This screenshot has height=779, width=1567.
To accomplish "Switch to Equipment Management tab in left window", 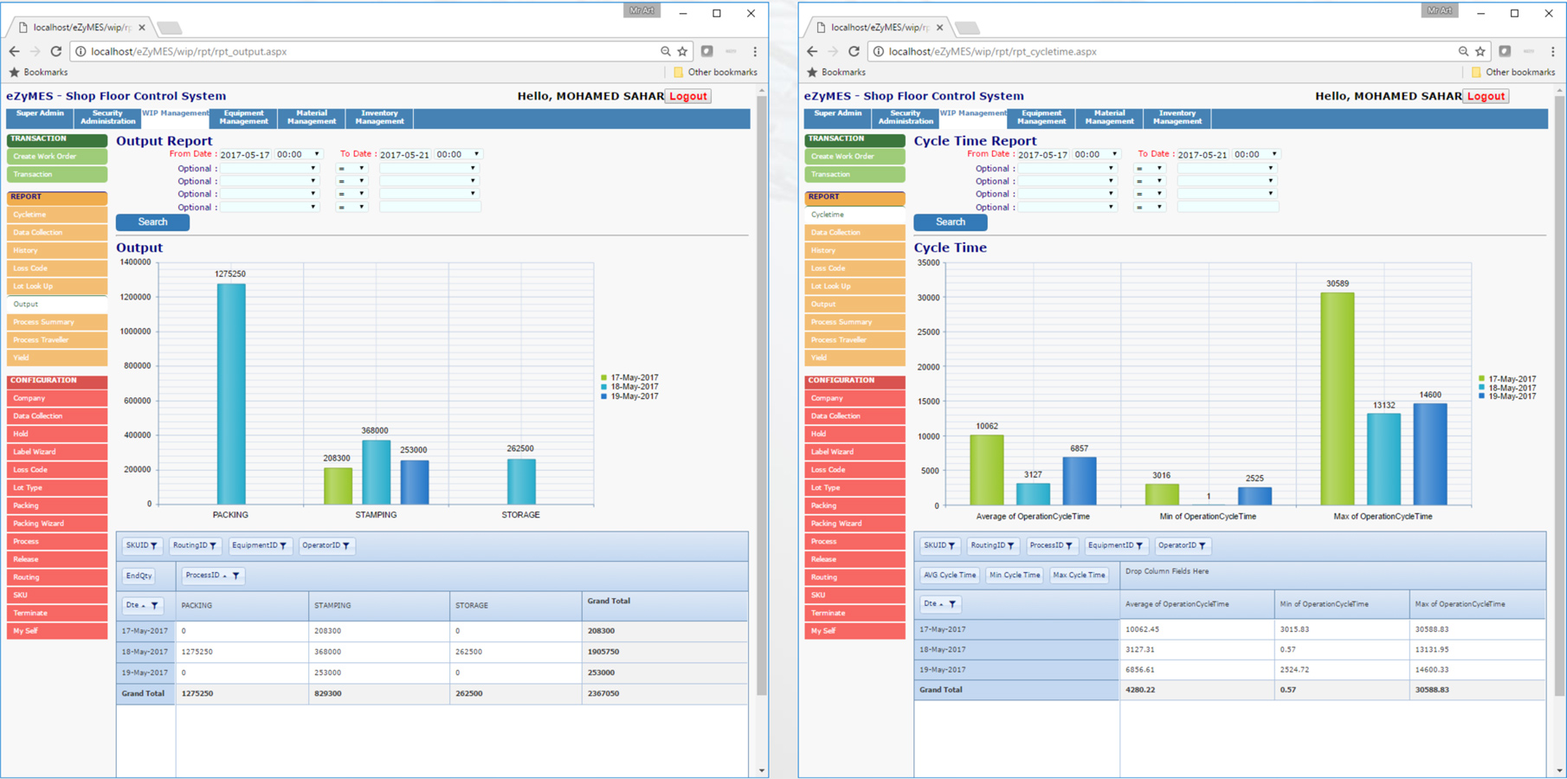I will [x=243, y=118].
